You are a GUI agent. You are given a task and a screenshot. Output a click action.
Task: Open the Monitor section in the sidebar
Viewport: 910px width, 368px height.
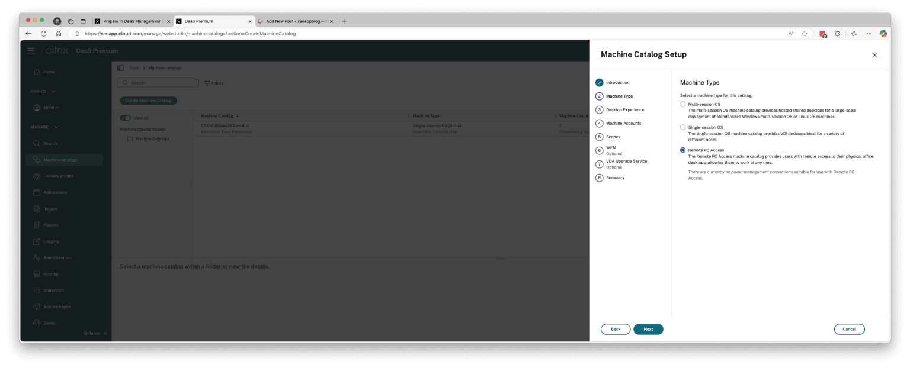click(52, 108)
